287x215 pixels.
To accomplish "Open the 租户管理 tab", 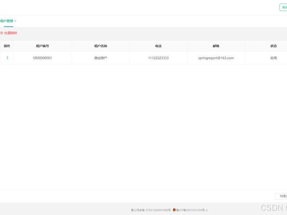I will [6, 21].
